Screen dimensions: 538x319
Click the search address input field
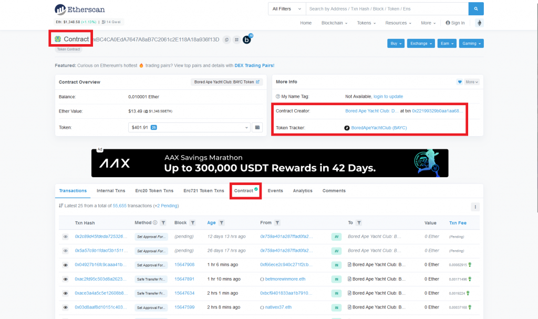[x=387, y=9]
